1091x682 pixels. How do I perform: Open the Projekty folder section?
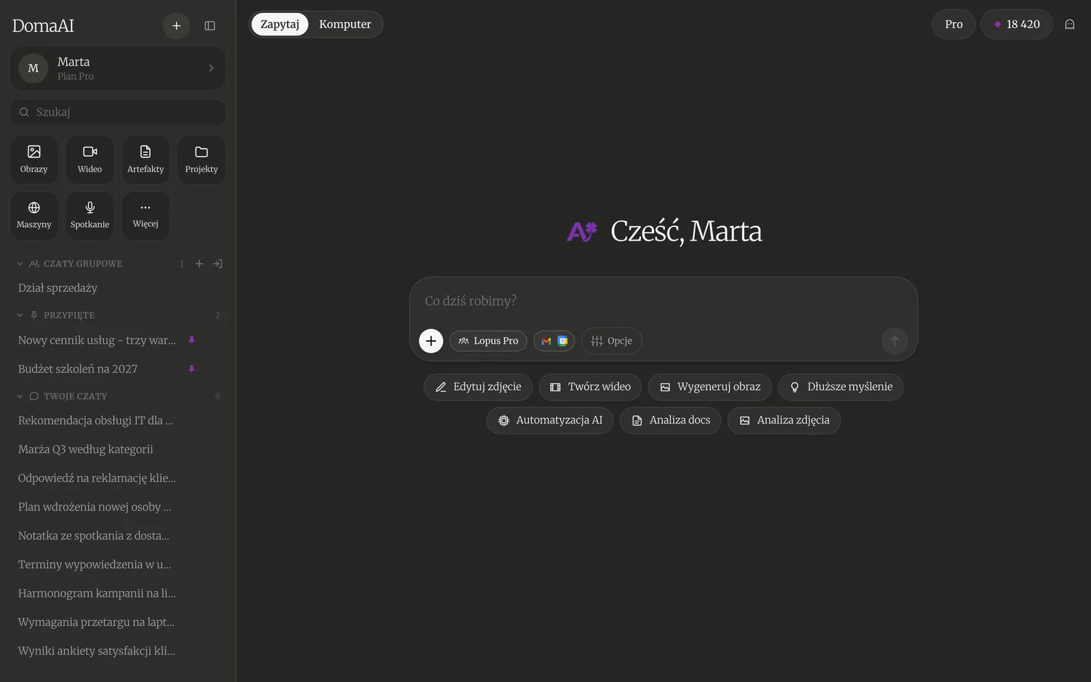[201, 160]
